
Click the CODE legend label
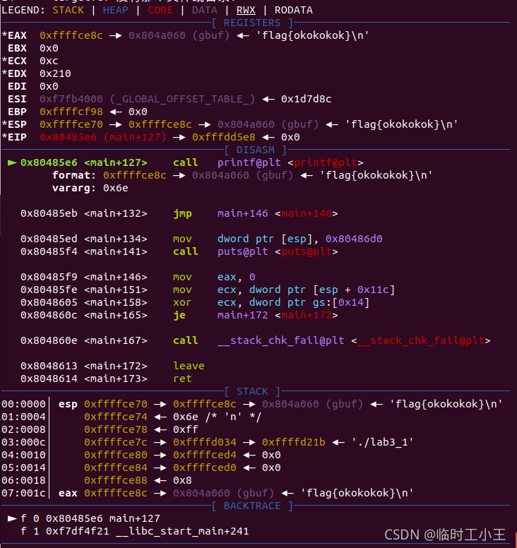pos(160,10)
